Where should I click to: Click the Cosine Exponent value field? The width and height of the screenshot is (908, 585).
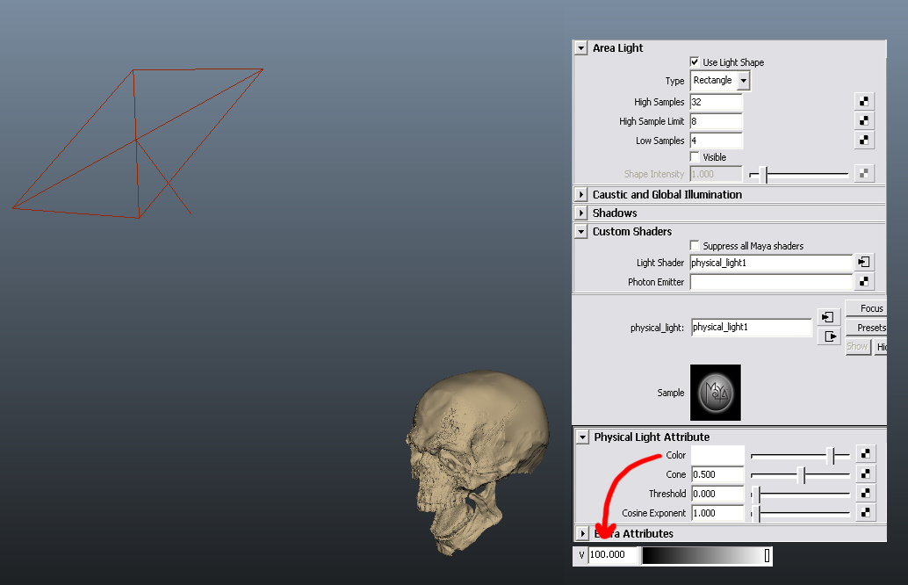(x=717, y=513)
